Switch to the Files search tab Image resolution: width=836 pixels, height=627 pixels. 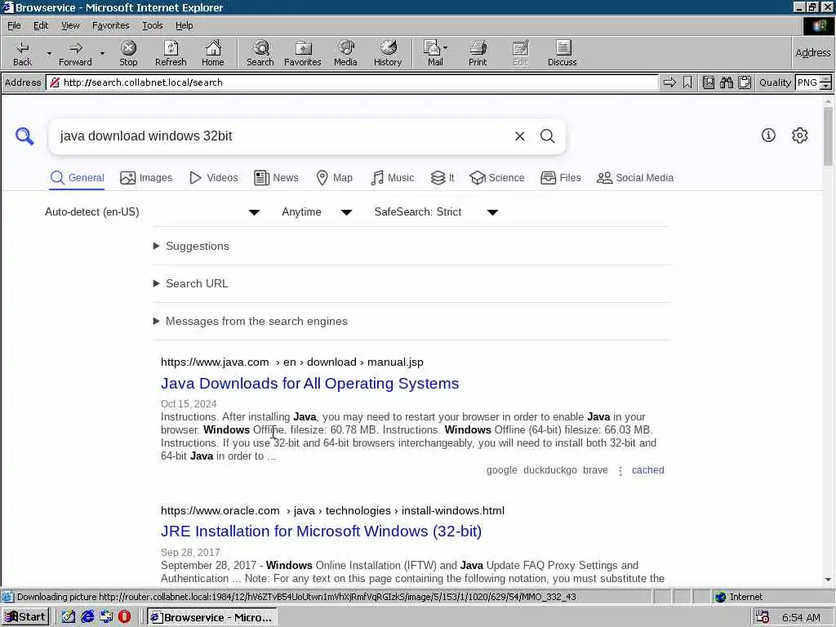point(560,178)
